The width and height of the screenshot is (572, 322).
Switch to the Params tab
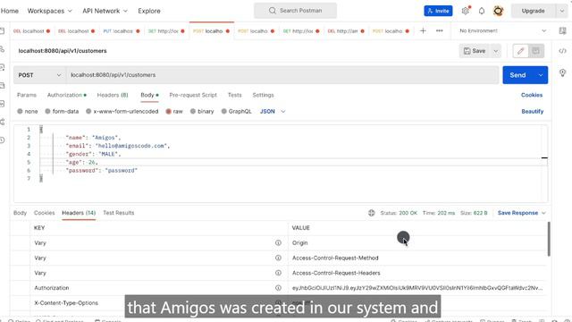pos(27,95)
